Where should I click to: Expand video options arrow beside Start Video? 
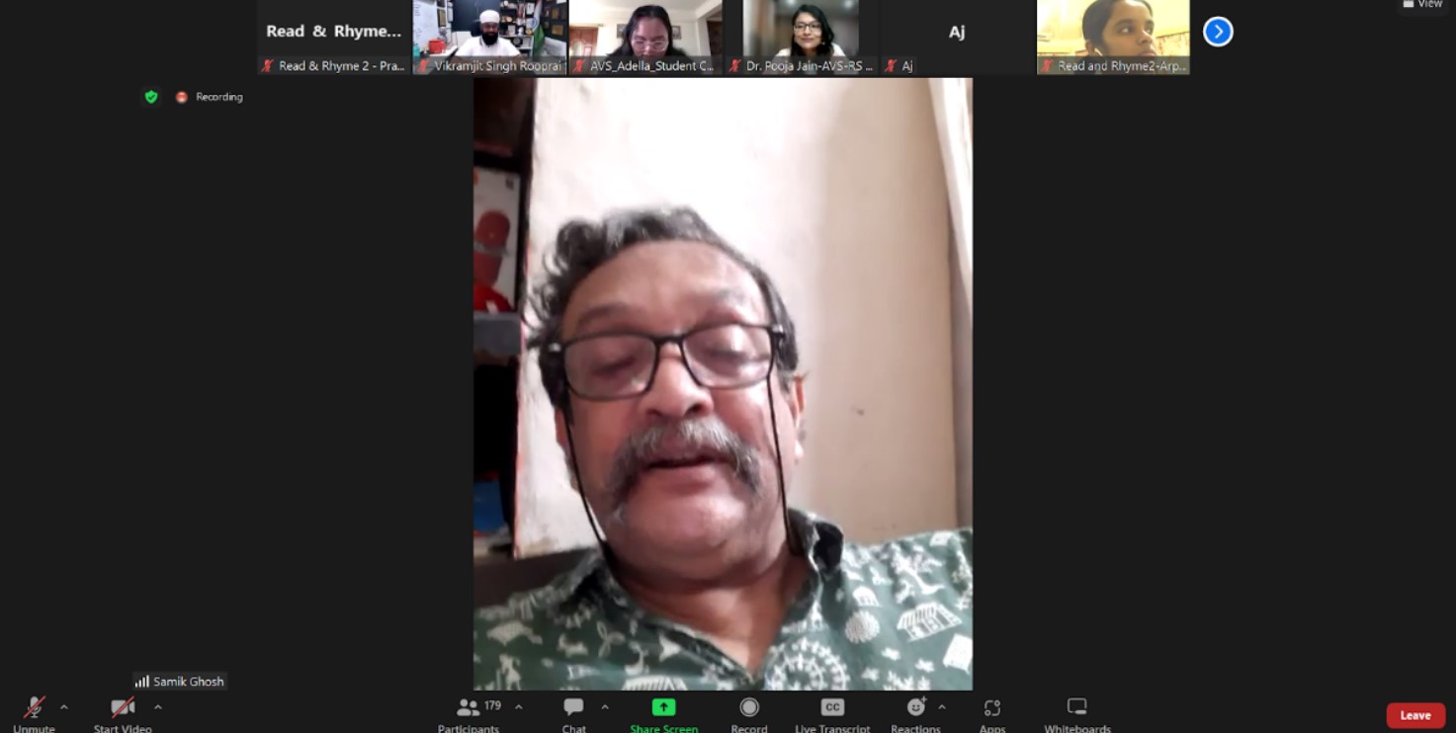pyautogui.click(x=157, y=707)
